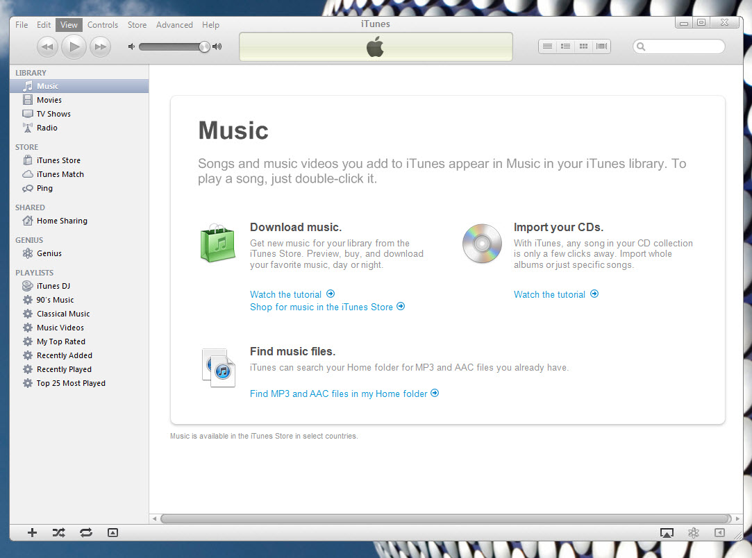This screenshot has height=558, width=752.
Task: Open iTunes Store from the sidebar
Action: 79,160
